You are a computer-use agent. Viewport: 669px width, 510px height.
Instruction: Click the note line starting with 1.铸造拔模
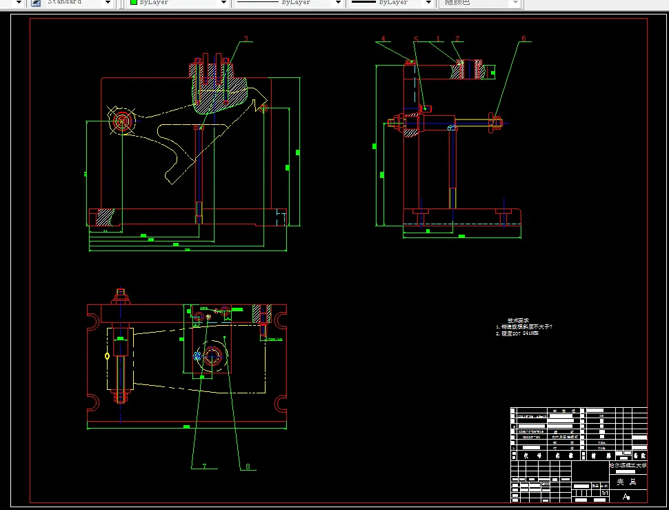click(524, 327)
